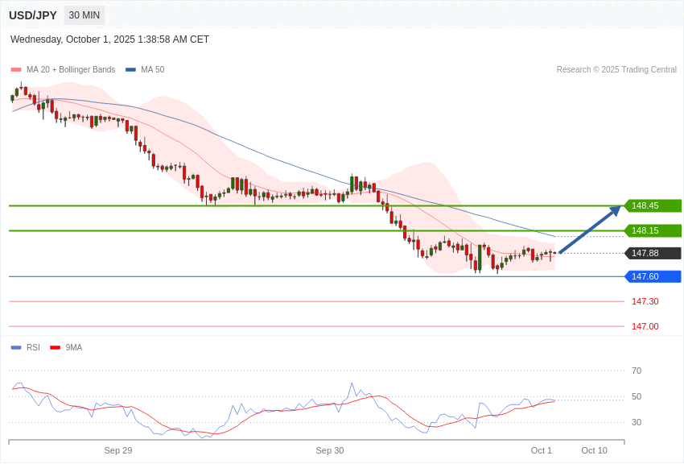Select the 148.45 green resistance price tag
684x464 pixels.
pyautogui.click(x=653, y=205)
